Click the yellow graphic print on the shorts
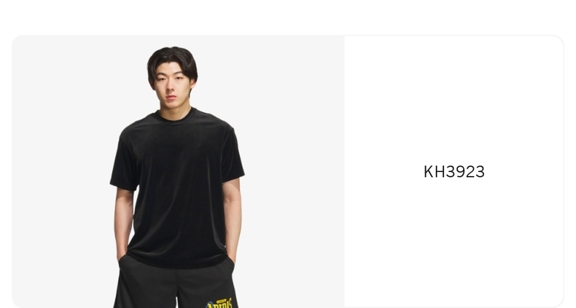This screenshot has width=576, height=308. point(219,303)
